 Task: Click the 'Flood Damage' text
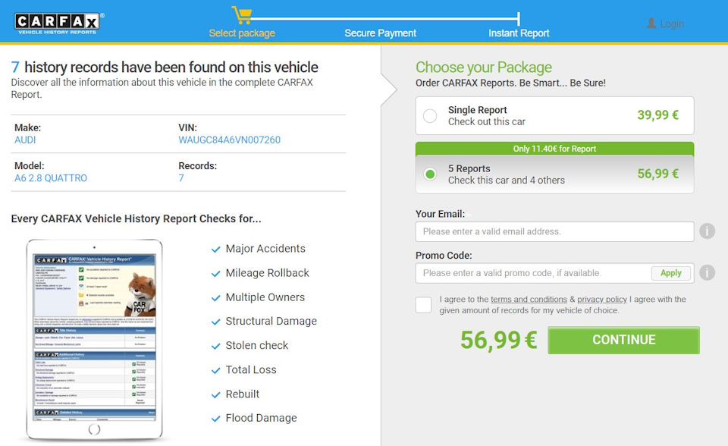[261, 418]
